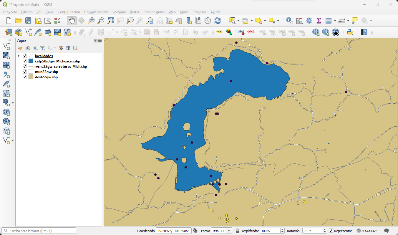Open the Escala dropdown arrow
Viewport: 398px width, 235px height.
click(229, 231)
